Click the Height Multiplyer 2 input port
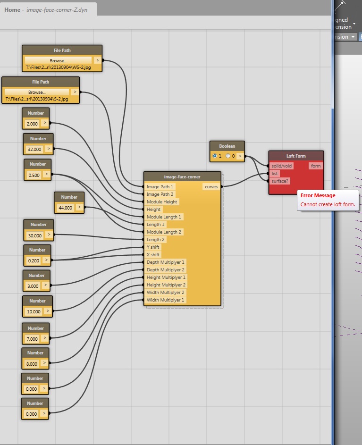Viewport: 362px width, 445px height. 166,285
